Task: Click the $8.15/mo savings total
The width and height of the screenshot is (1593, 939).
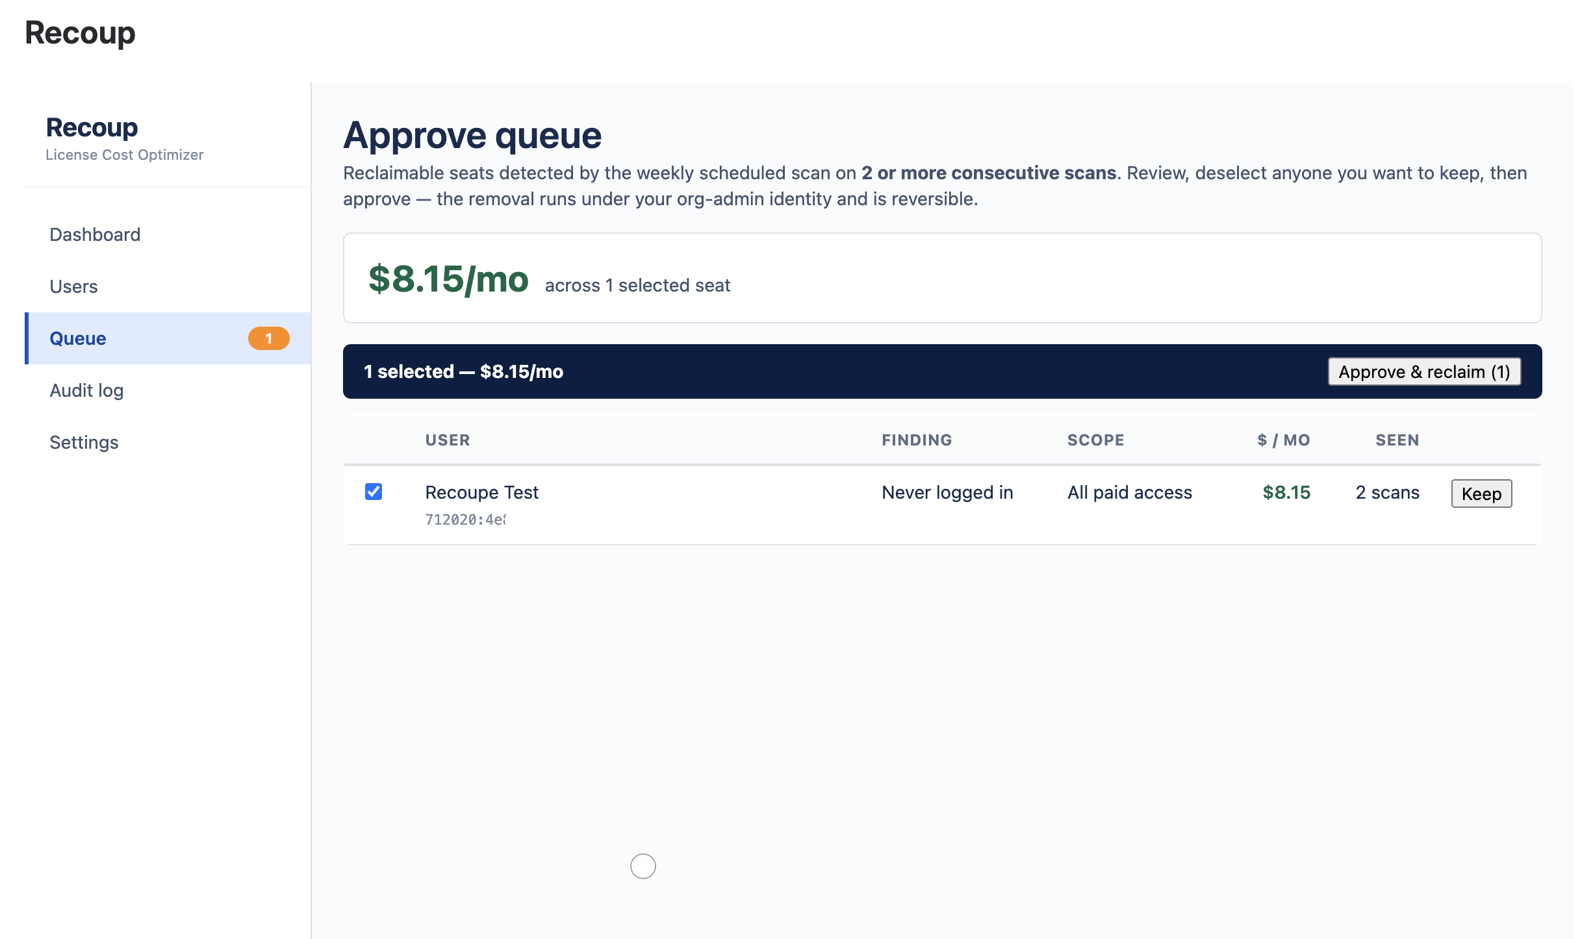Action: coord(448,279)
